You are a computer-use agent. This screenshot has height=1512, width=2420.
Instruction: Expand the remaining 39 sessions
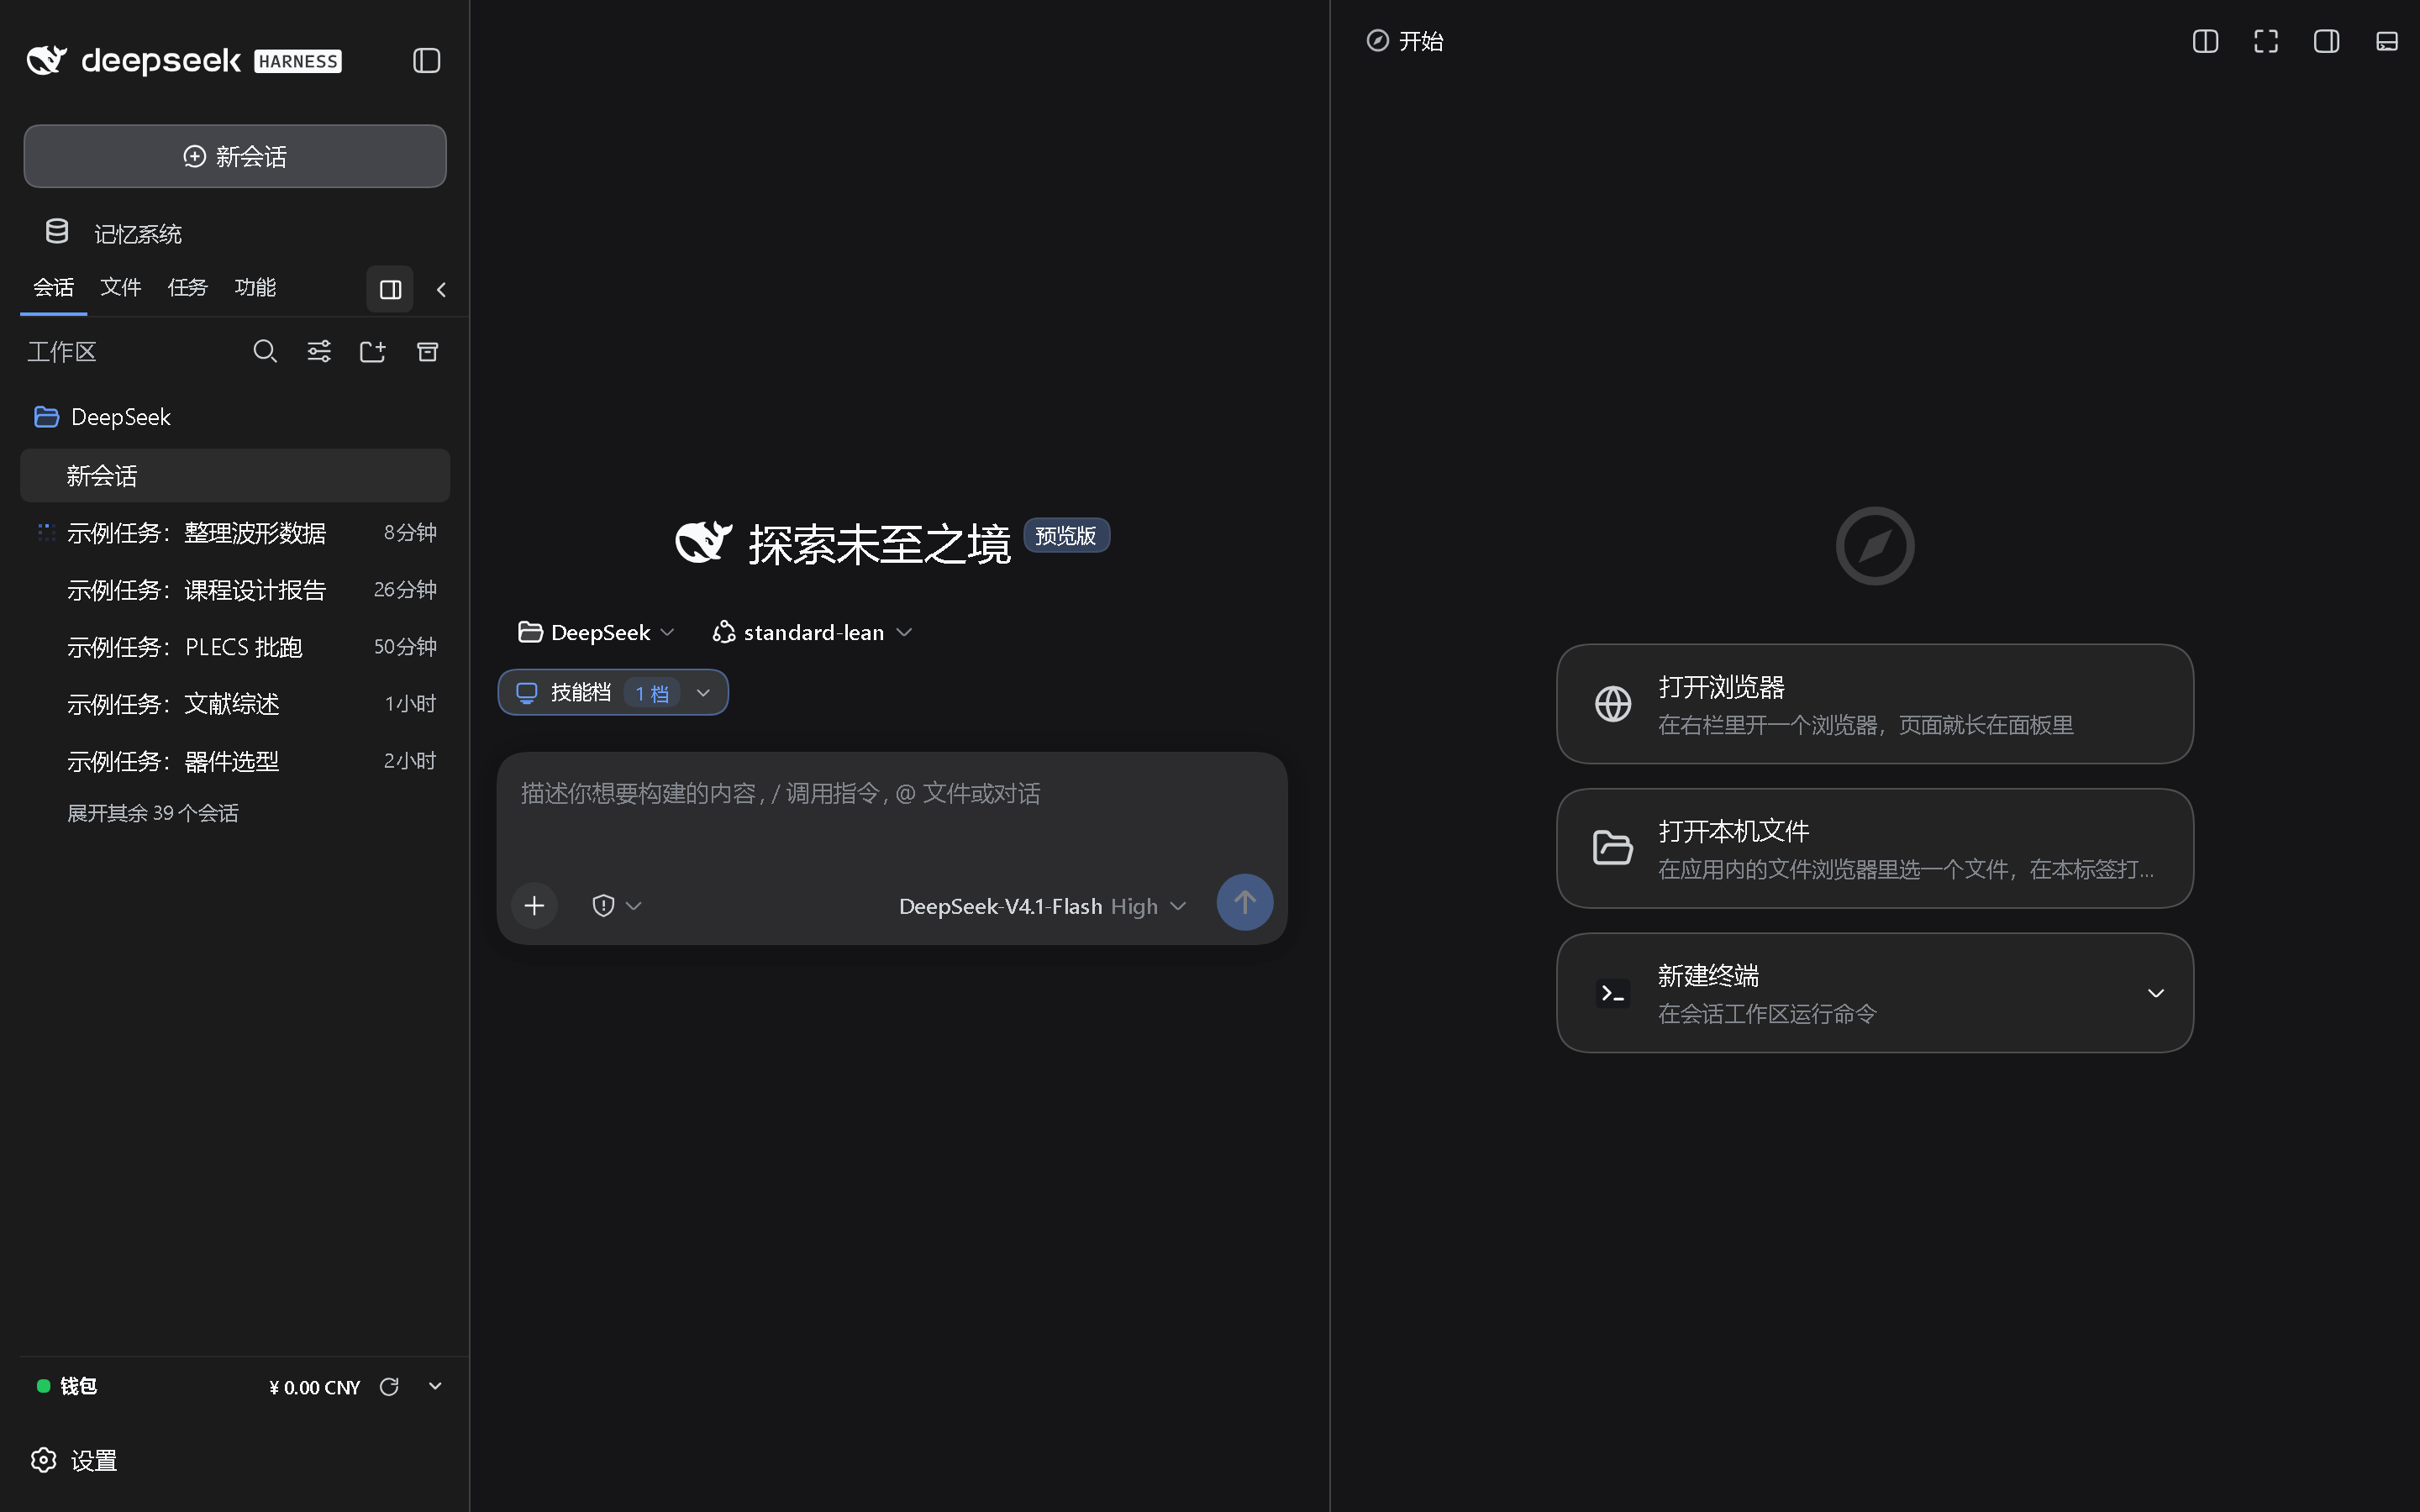pos(152,813)
